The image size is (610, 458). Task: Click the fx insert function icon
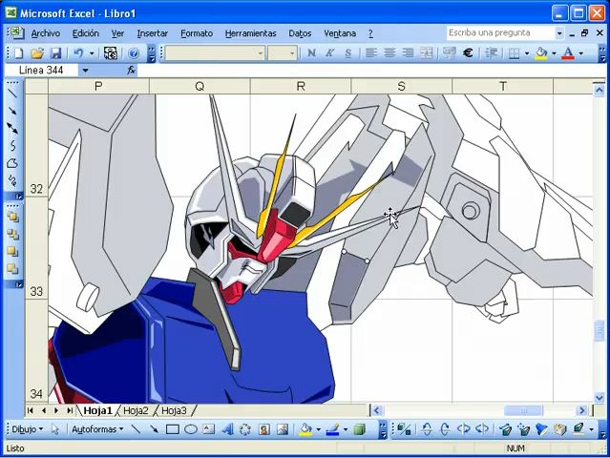[x=131, y=71]
